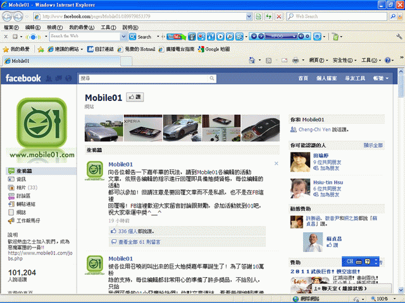This screenshot has height=303, width=405.
Task: Expand the 帳號 account dropdown
Action: pyautogui.click(x=380, y=78)
